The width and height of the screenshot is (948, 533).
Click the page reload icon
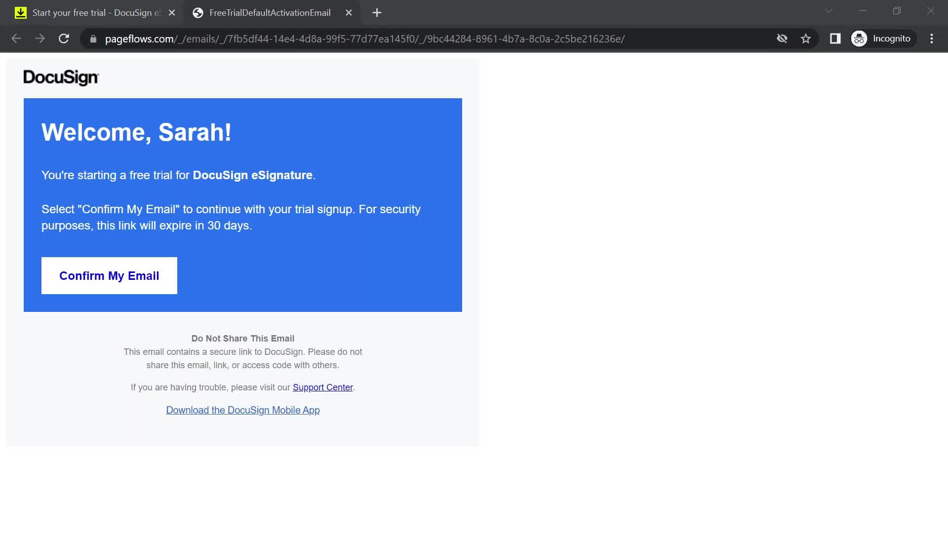(64, 38)
